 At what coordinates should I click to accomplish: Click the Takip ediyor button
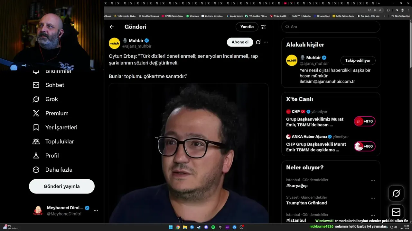click(358, 60)
